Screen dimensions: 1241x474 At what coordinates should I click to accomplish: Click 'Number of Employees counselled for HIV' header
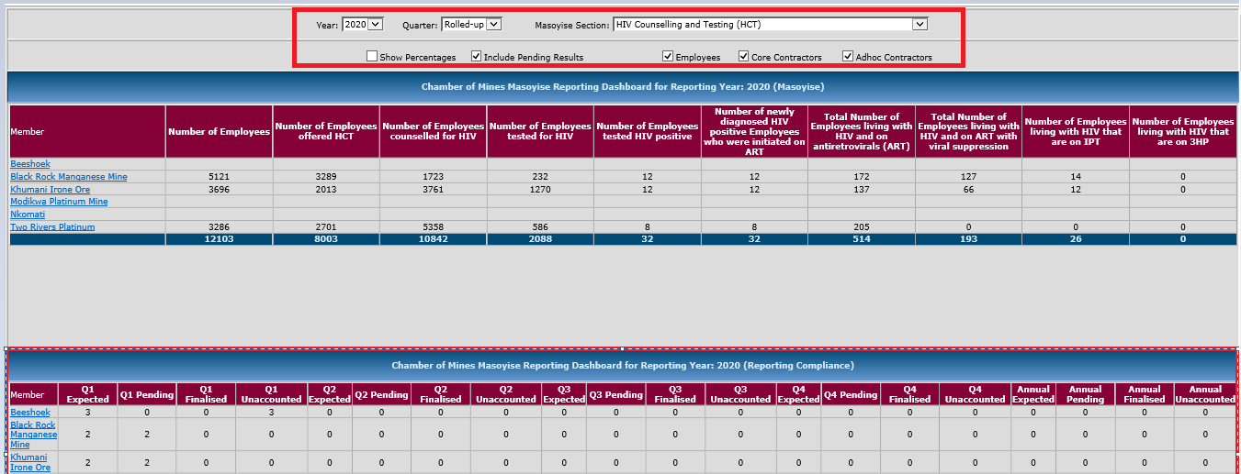[434, 131]
